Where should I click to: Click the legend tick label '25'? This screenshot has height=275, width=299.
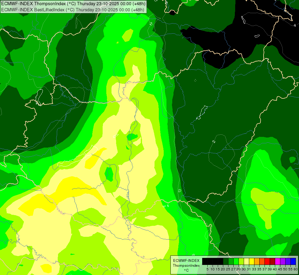coord(228,269)
